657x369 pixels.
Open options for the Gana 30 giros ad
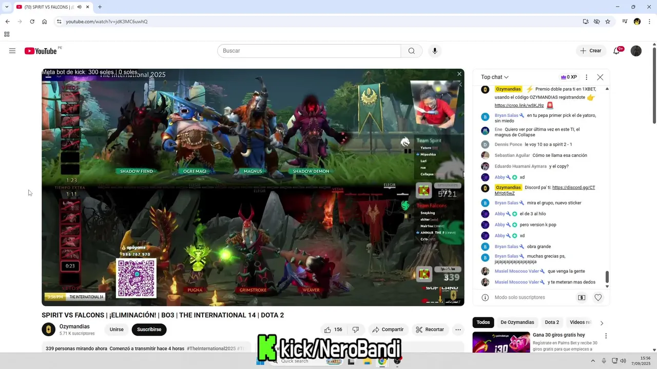(x=606, y=336)
